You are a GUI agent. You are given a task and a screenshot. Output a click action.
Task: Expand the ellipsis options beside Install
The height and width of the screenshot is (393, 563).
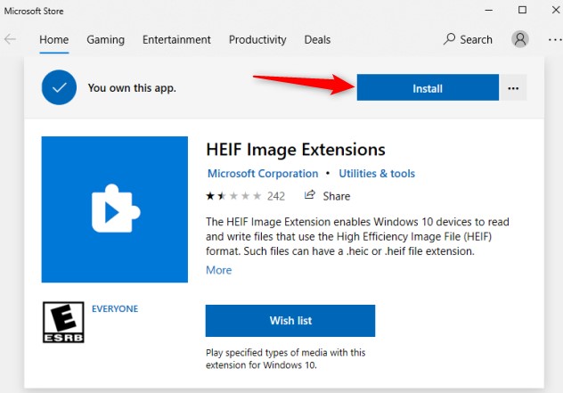[x=513, y=87]
